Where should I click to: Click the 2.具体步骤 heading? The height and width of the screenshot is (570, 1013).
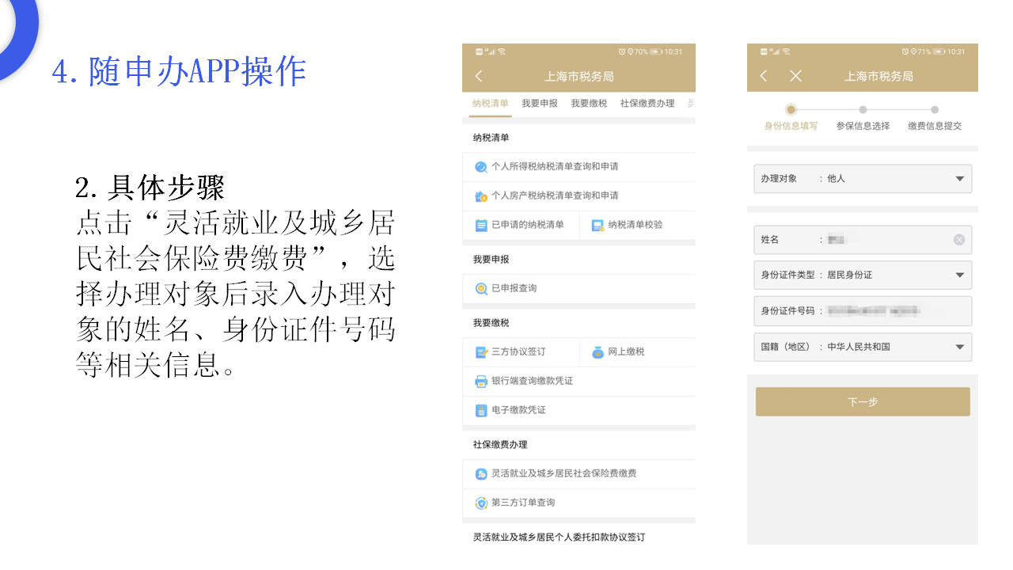(150, 188)
